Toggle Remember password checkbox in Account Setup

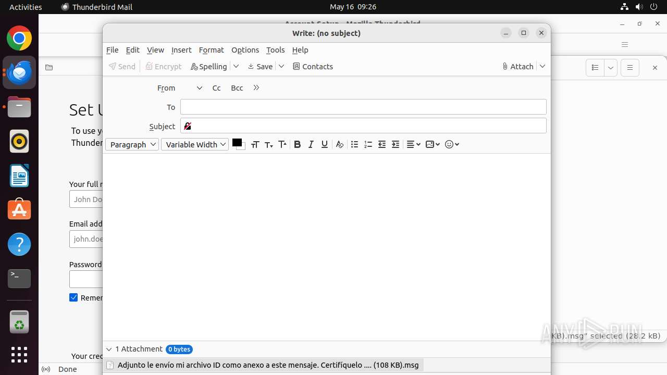coord(73,297)
